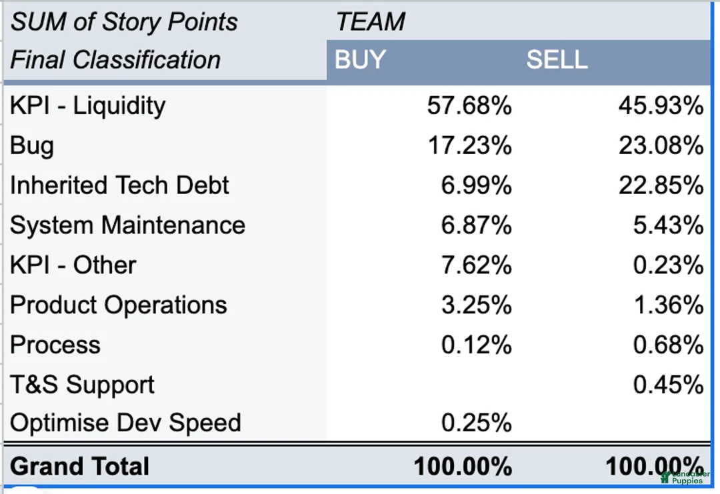
Task: Click the BUY Grand Total 100.00% cell
Action: click(x=463, y=466)
